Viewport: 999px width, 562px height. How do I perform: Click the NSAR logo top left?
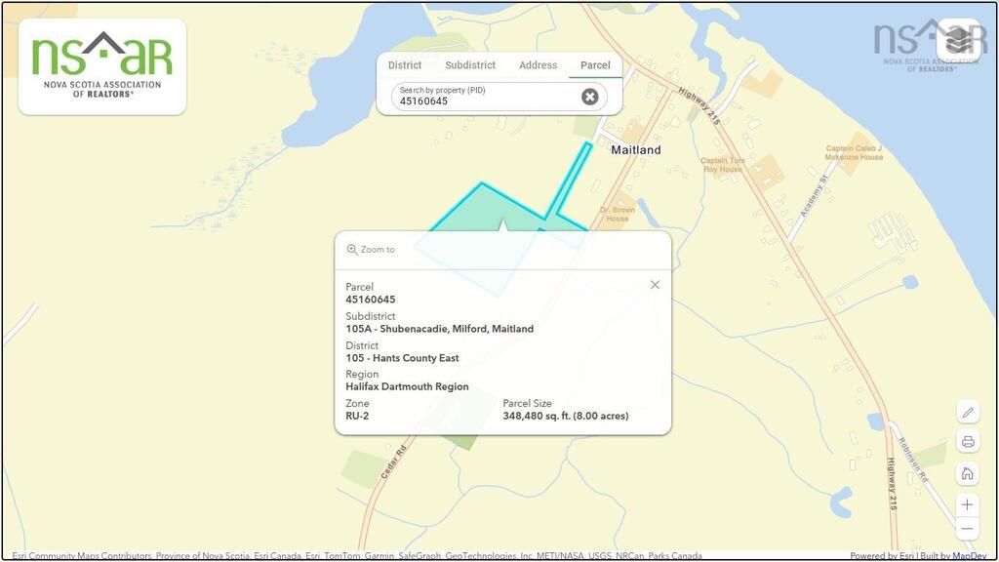click(101, 66)
